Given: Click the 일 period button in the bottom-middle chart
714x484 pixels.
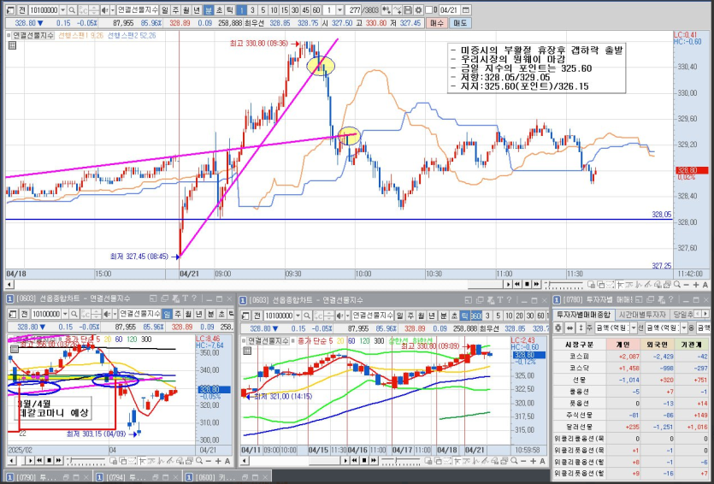Looking at the screenshot, I should point(399,316).
